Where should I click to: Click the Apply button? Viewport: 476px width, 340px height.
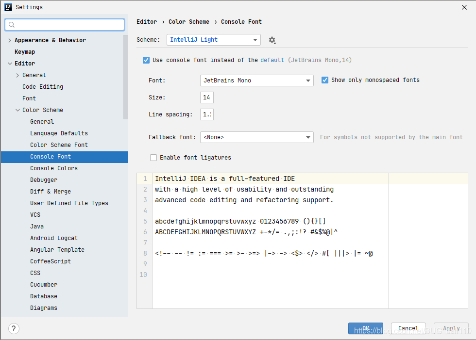[451, 328]
